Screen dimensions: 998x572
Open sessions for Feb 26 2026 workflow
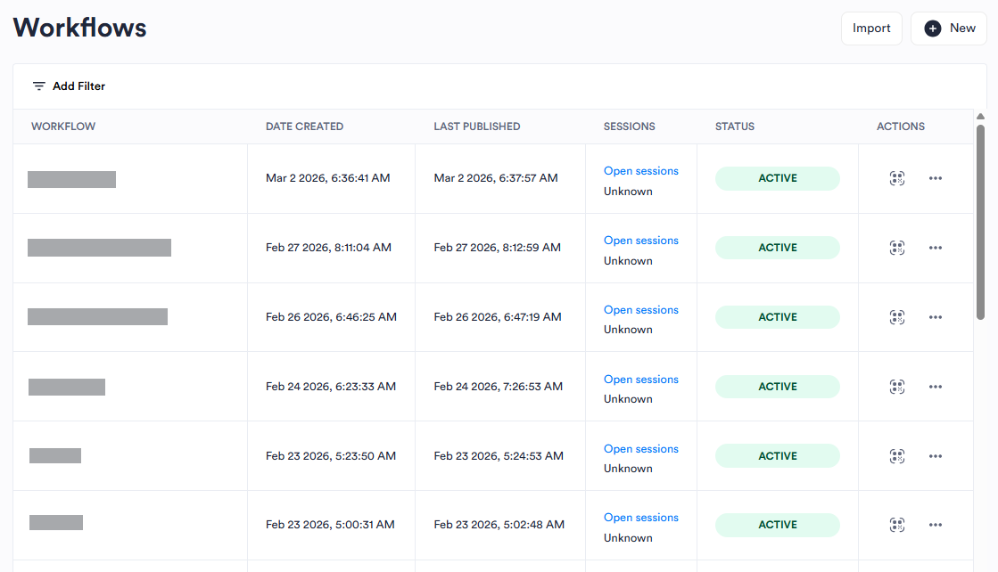[641, 309]
